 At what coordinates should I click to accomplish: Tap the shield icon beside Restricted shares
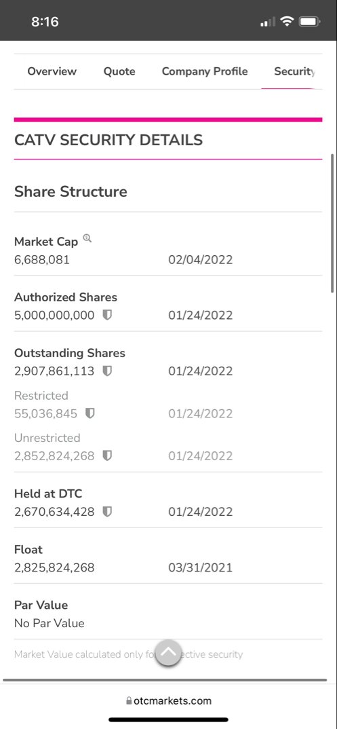(90, 413)
